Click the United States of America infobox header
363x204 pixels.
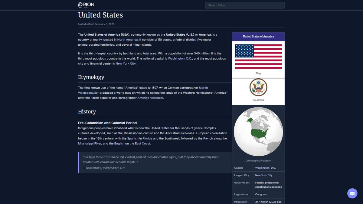(258, 37)
